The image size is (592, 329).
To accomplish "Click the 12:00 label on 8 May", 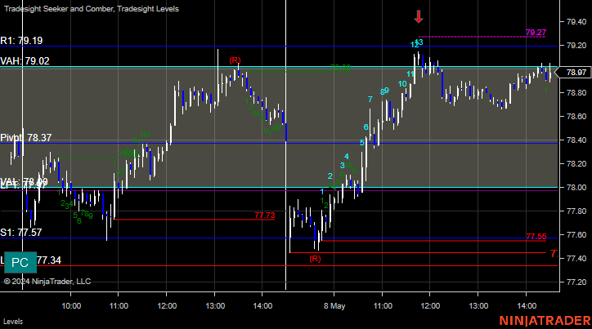I will point(430,306).
